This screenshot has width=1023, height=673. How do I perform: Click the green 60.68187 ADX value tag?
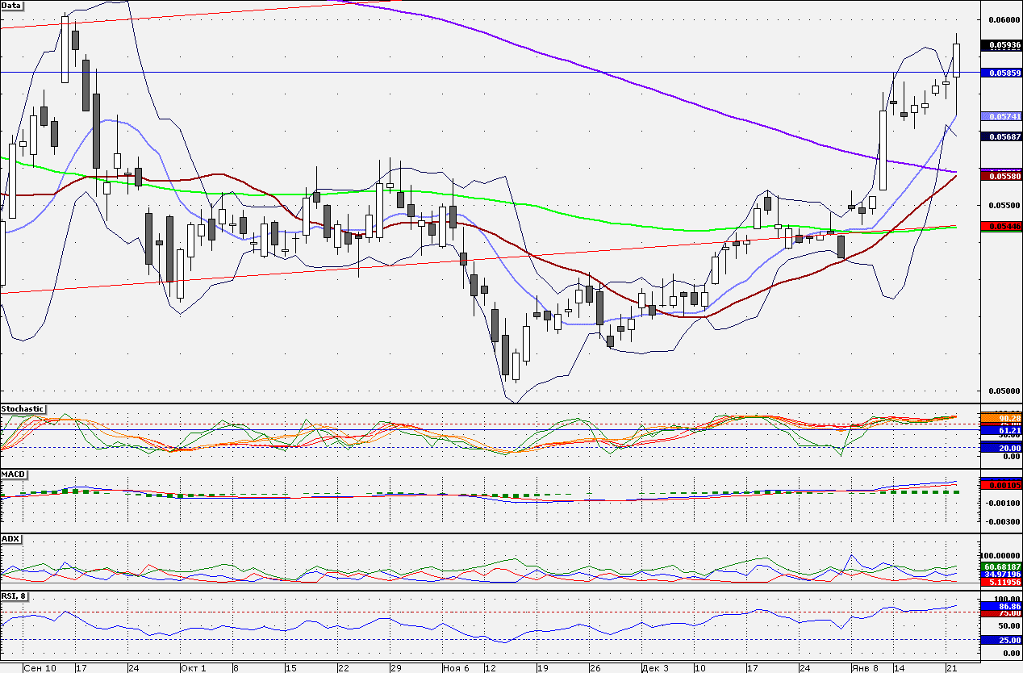point(1001,567)
